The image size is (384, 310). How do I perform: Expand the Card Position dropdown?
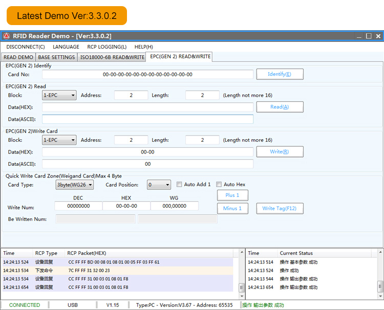[159, 185]
